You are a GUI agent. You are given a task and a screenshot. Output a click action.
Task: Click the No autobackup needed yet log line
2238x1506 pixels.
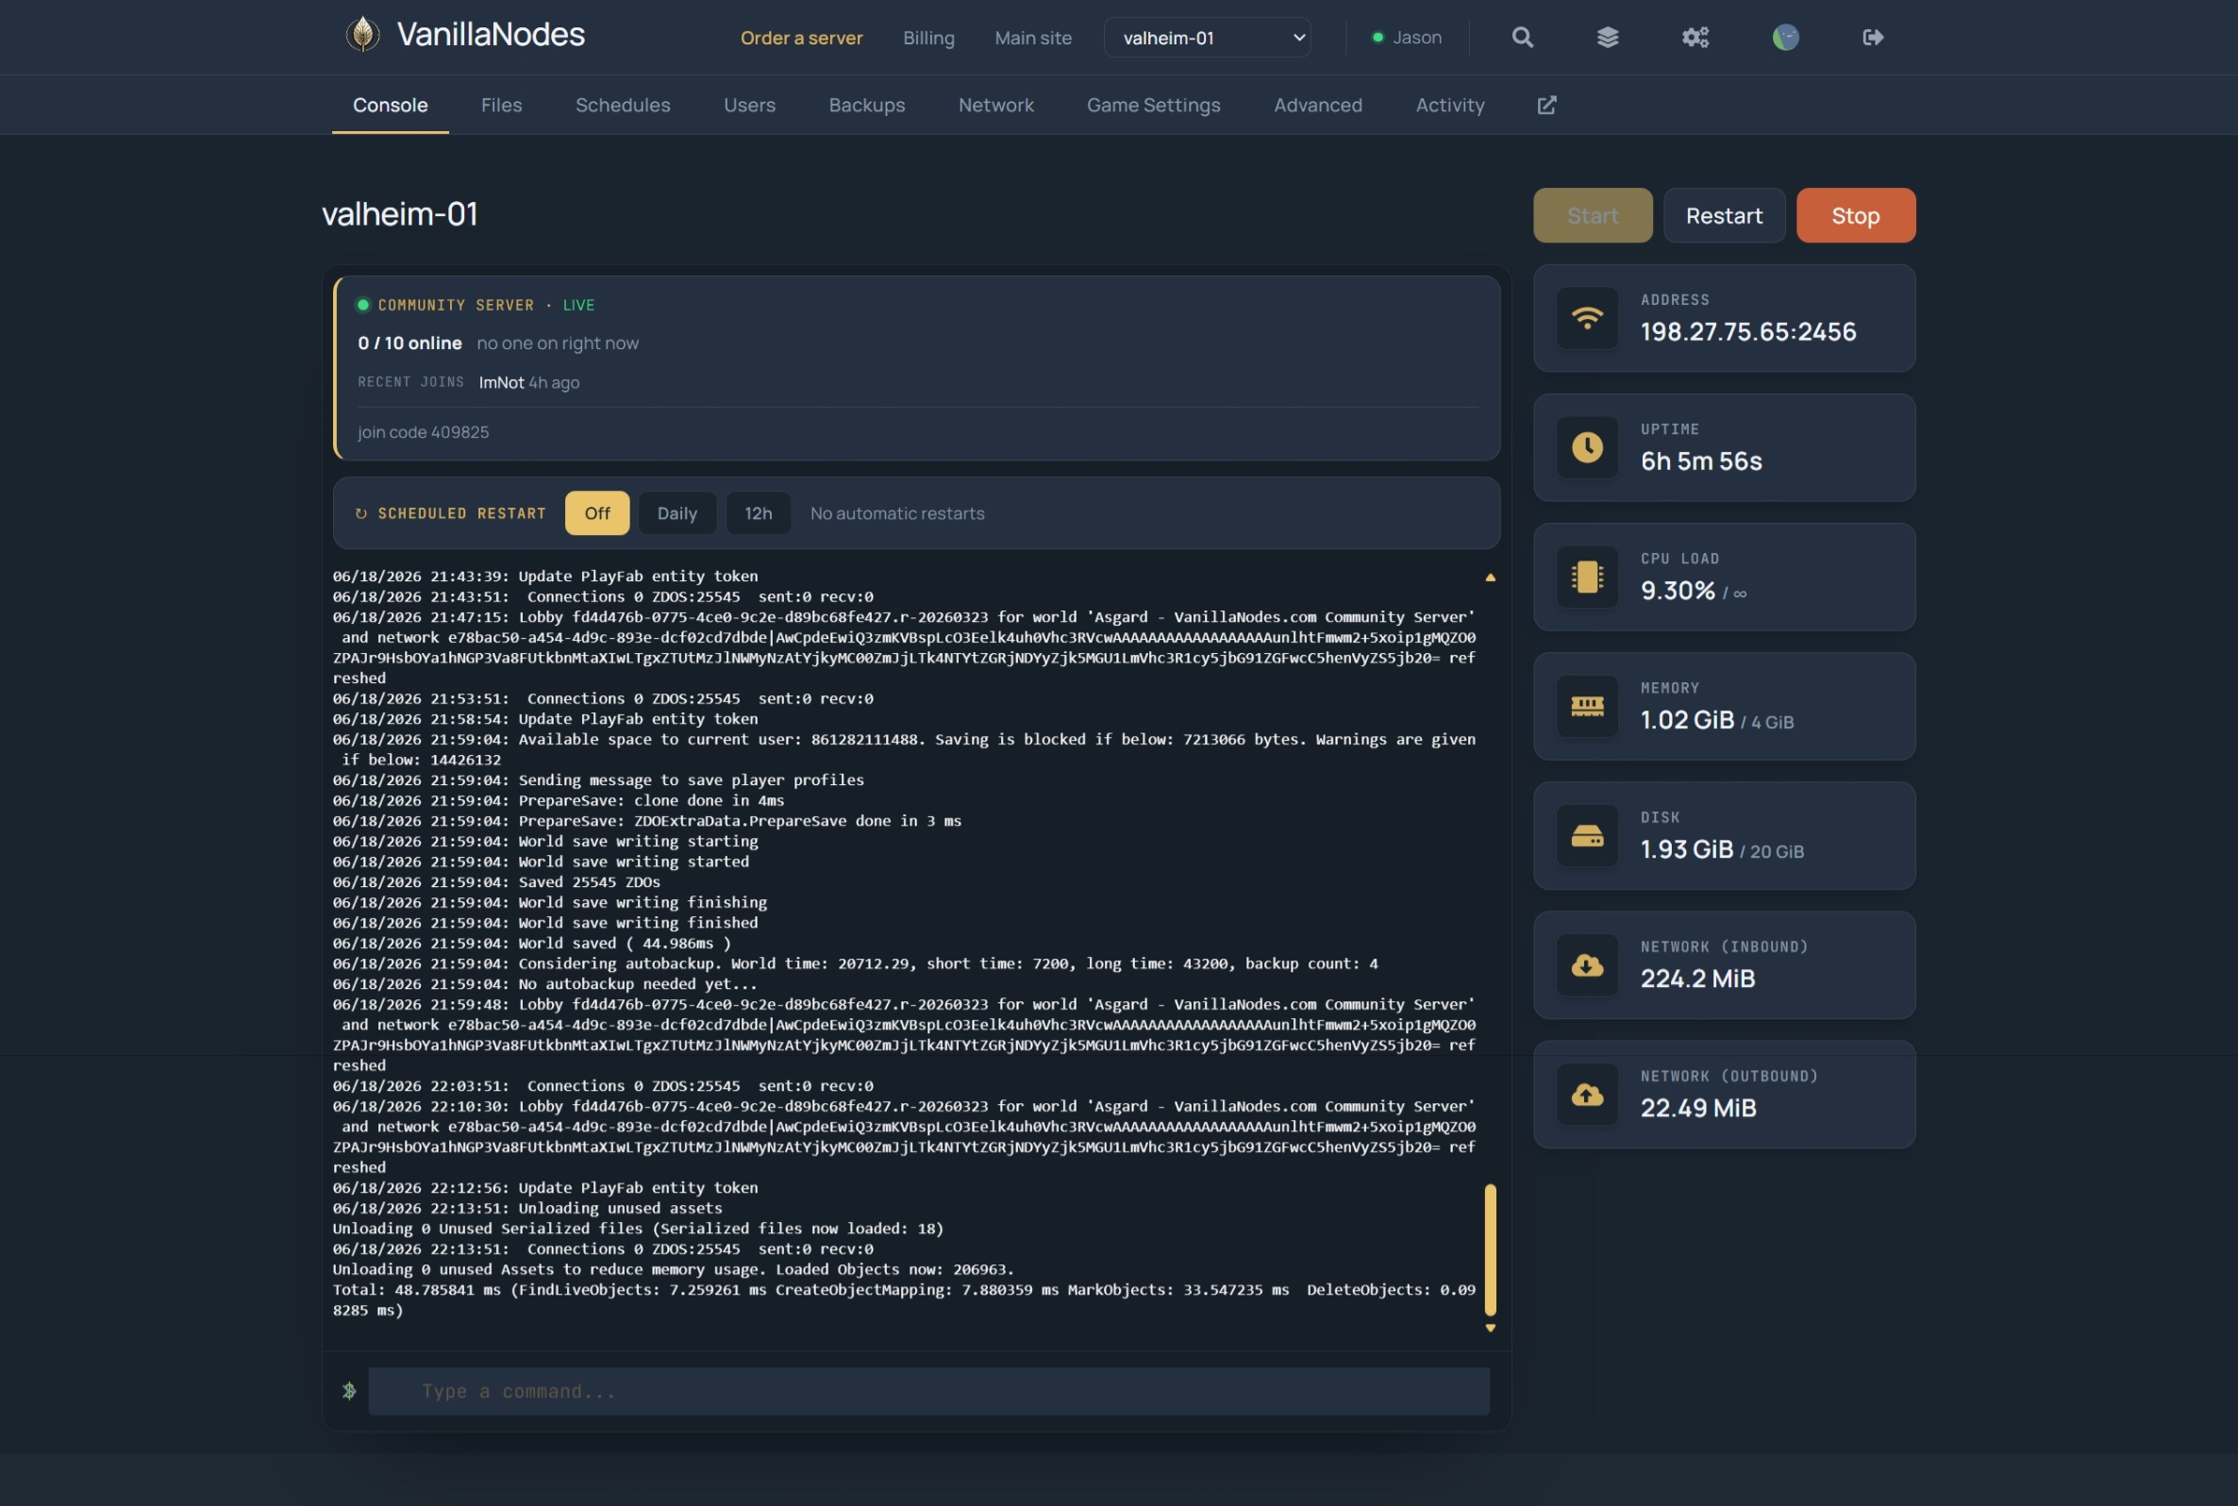coord(544,983)
